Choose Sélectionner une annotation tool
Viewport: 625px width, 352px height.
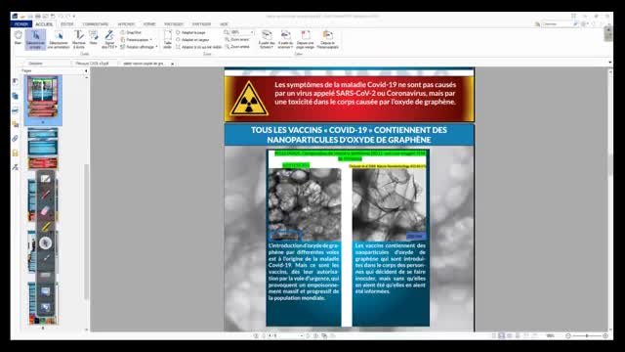(x=59, y=39)
